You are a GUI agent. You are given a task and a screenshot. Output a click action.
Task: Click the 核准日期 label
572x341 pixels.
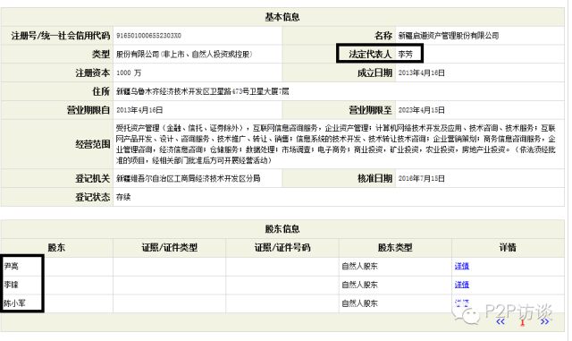pos(374,179)
